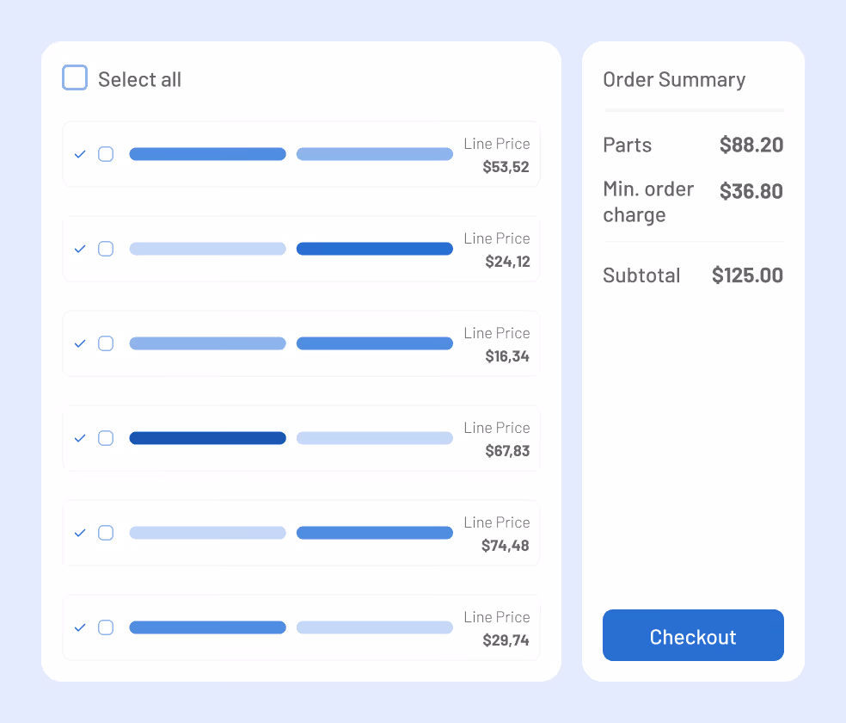Screen dimensions: 846x723
Task: Click the checkmark icon beside the $29,74 item
Action: tap(80, 627)
